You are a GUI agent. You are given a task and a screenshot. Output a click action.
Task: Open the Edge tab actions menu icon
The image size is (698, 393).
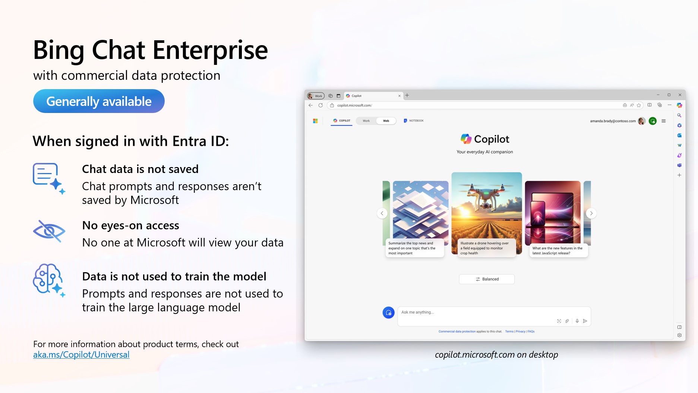click(x=338, y=96)
